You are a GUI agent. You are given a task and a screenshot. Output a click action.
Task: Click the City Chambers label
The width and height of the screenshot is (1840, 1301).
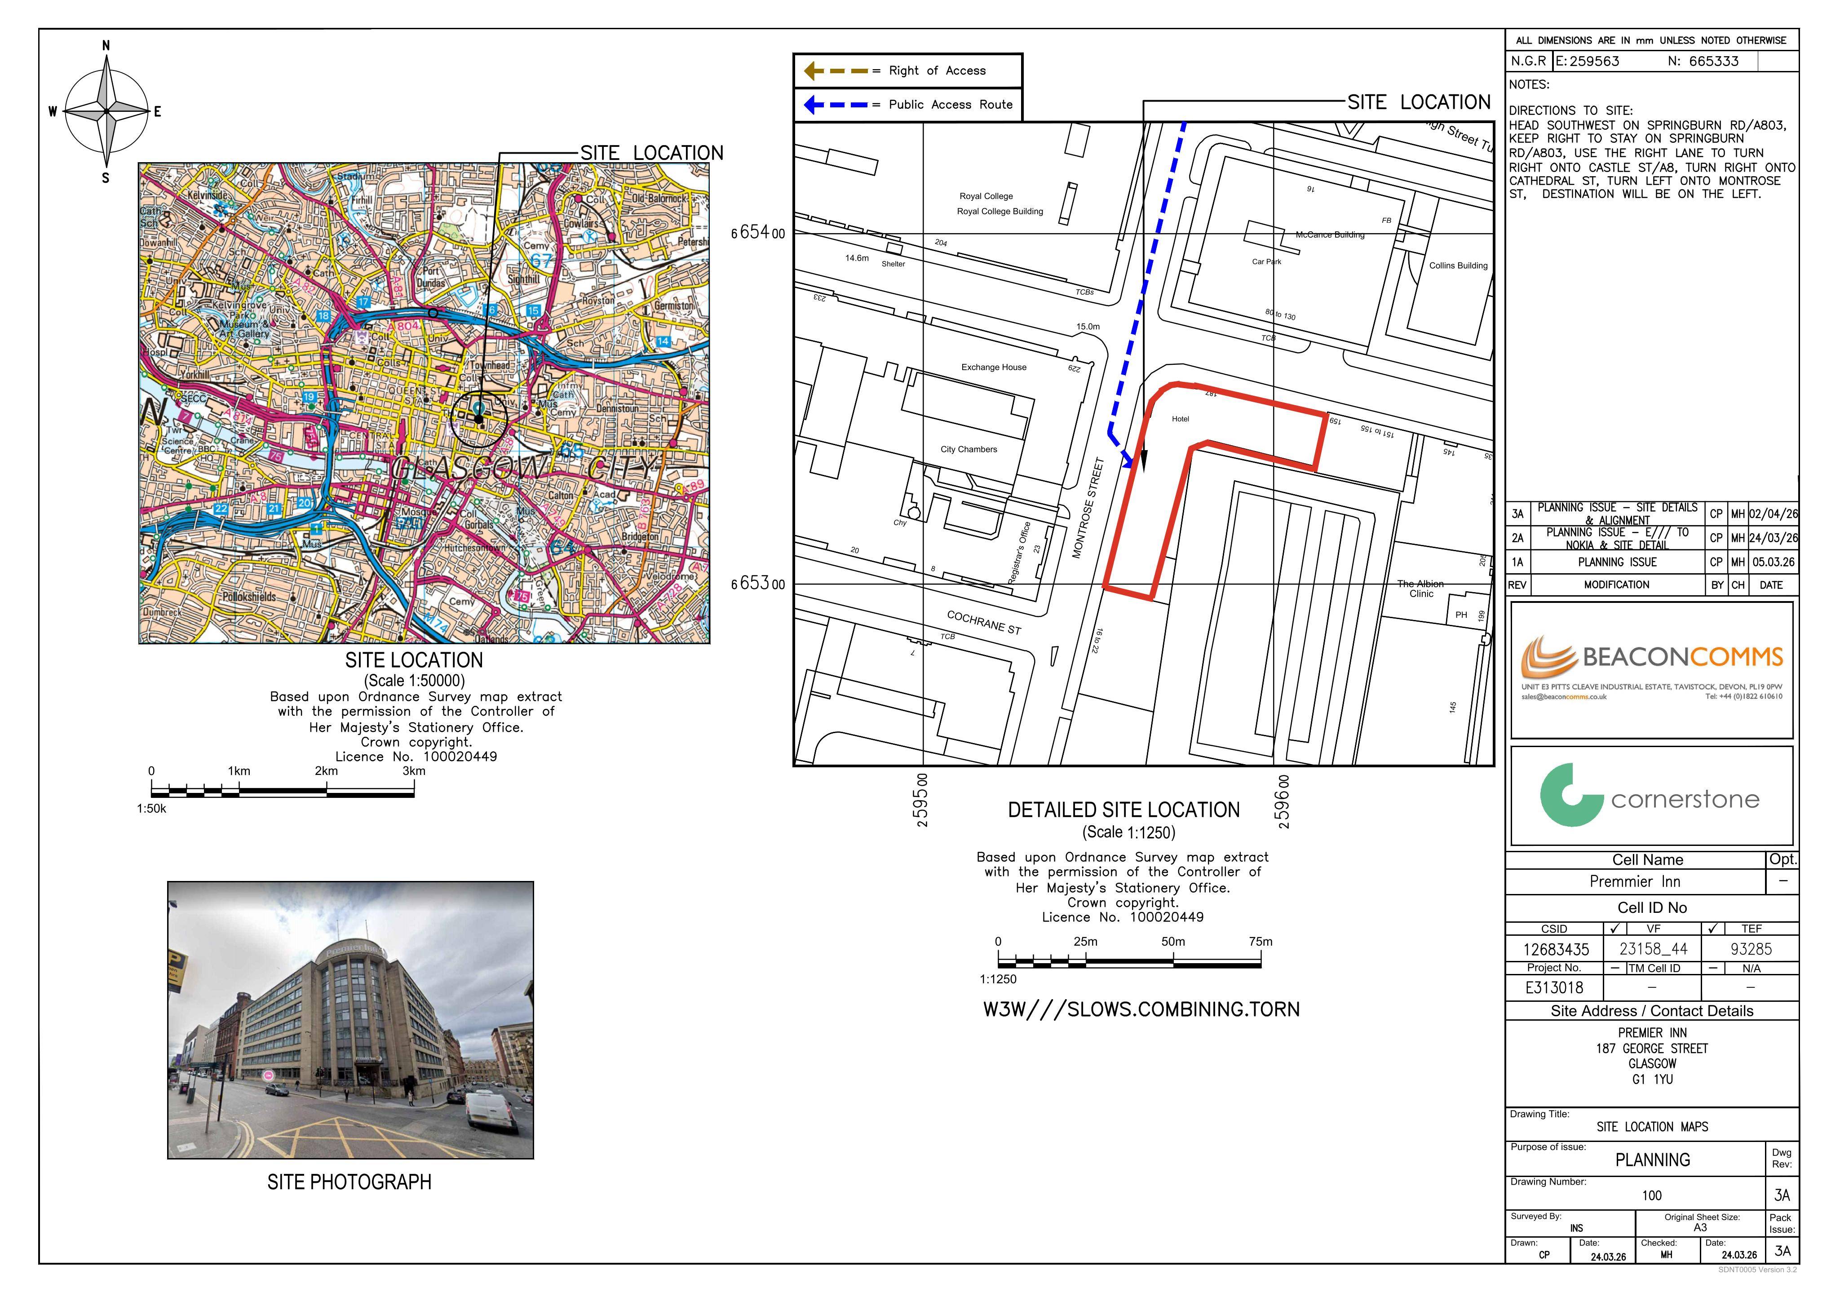[969, 450]
